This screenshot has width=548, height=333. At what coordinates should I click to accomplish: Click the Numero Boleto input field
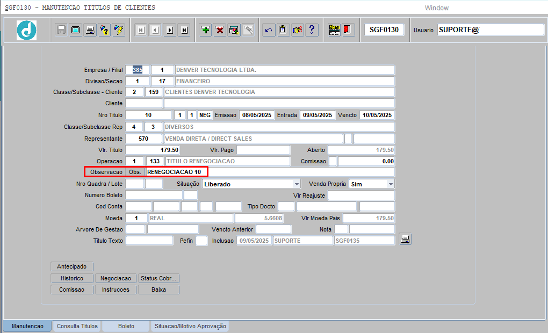coord(154,195)
